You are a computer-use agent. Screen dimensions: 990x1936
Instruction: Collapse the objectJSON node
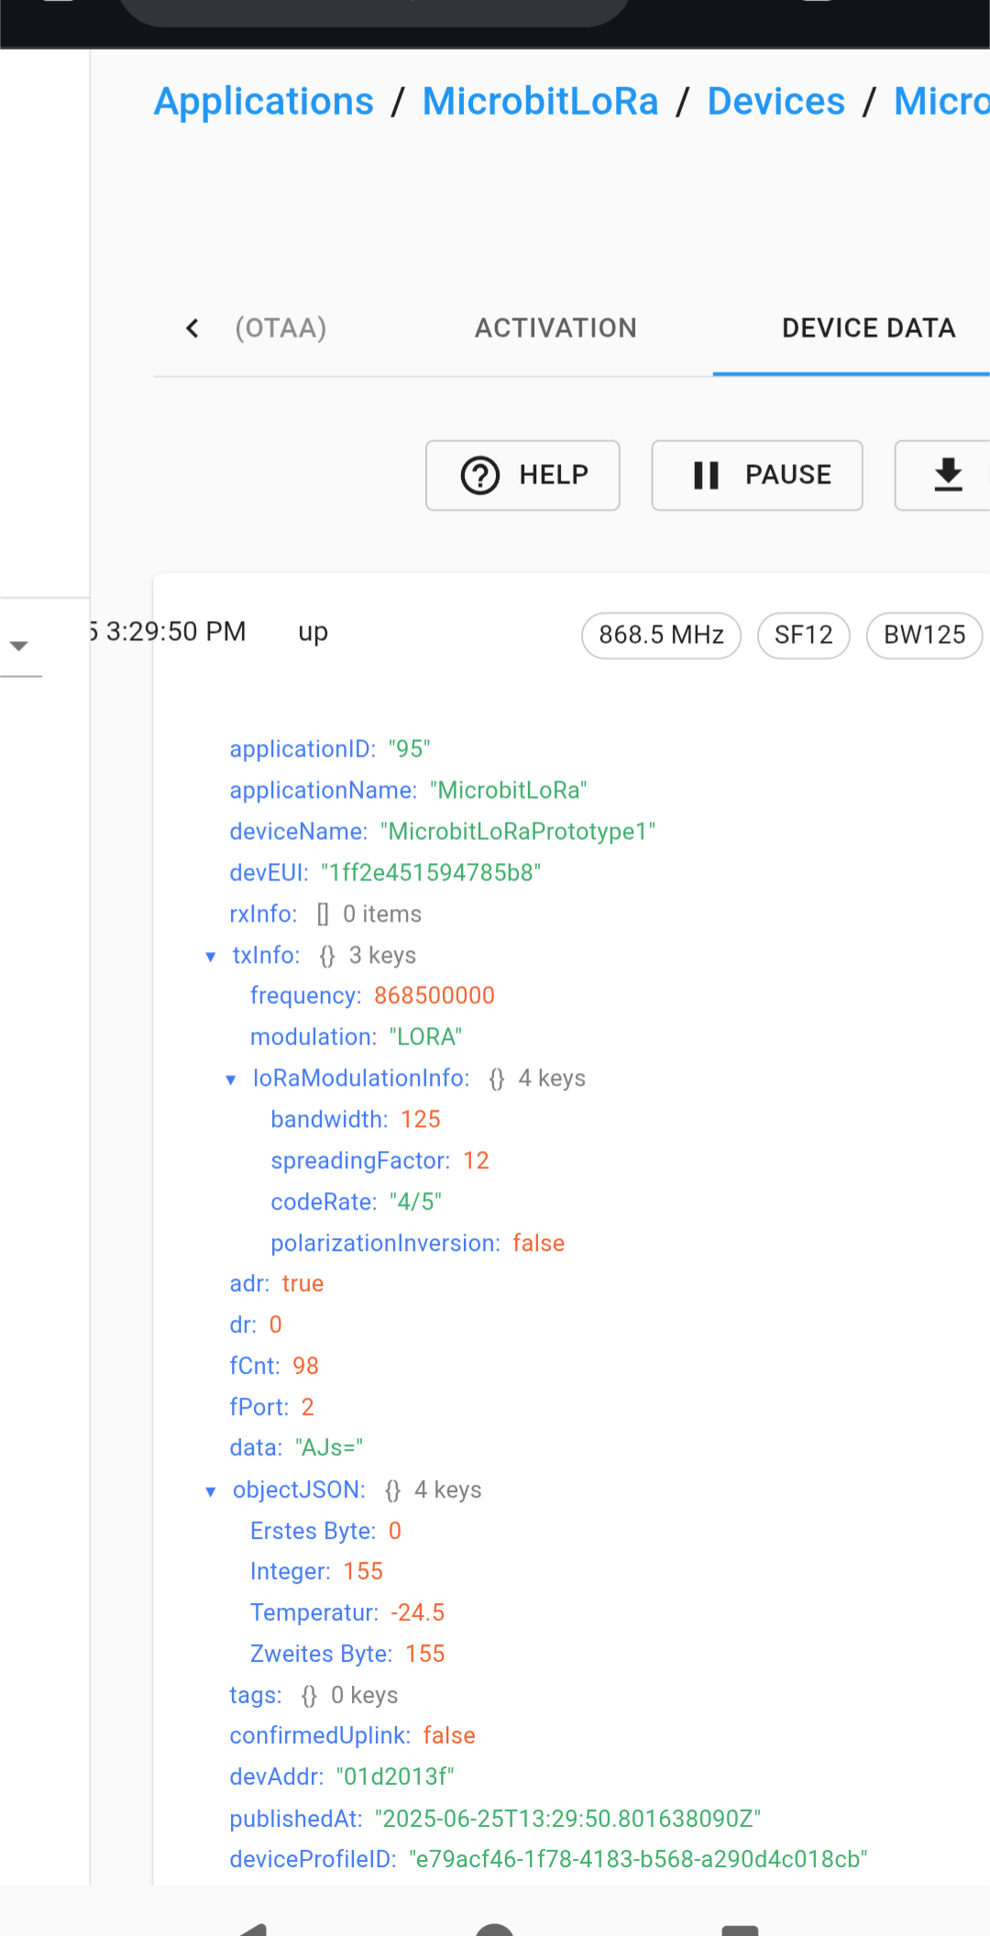(x=211, y=1491)
